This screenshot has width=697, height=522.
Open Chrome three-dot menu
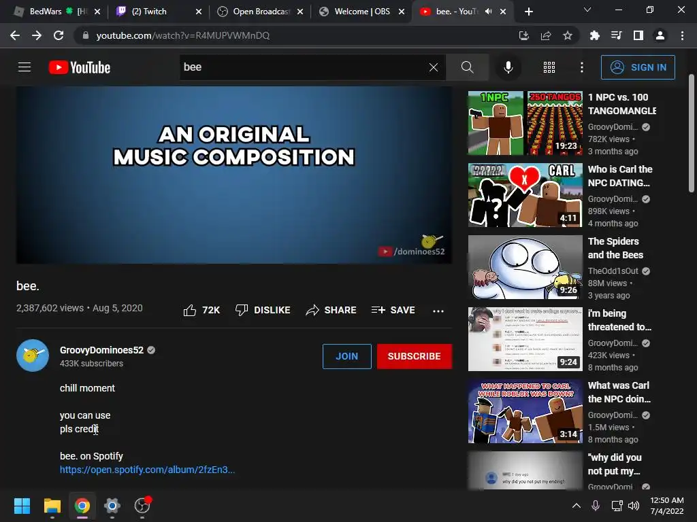(x=682, y=35)
